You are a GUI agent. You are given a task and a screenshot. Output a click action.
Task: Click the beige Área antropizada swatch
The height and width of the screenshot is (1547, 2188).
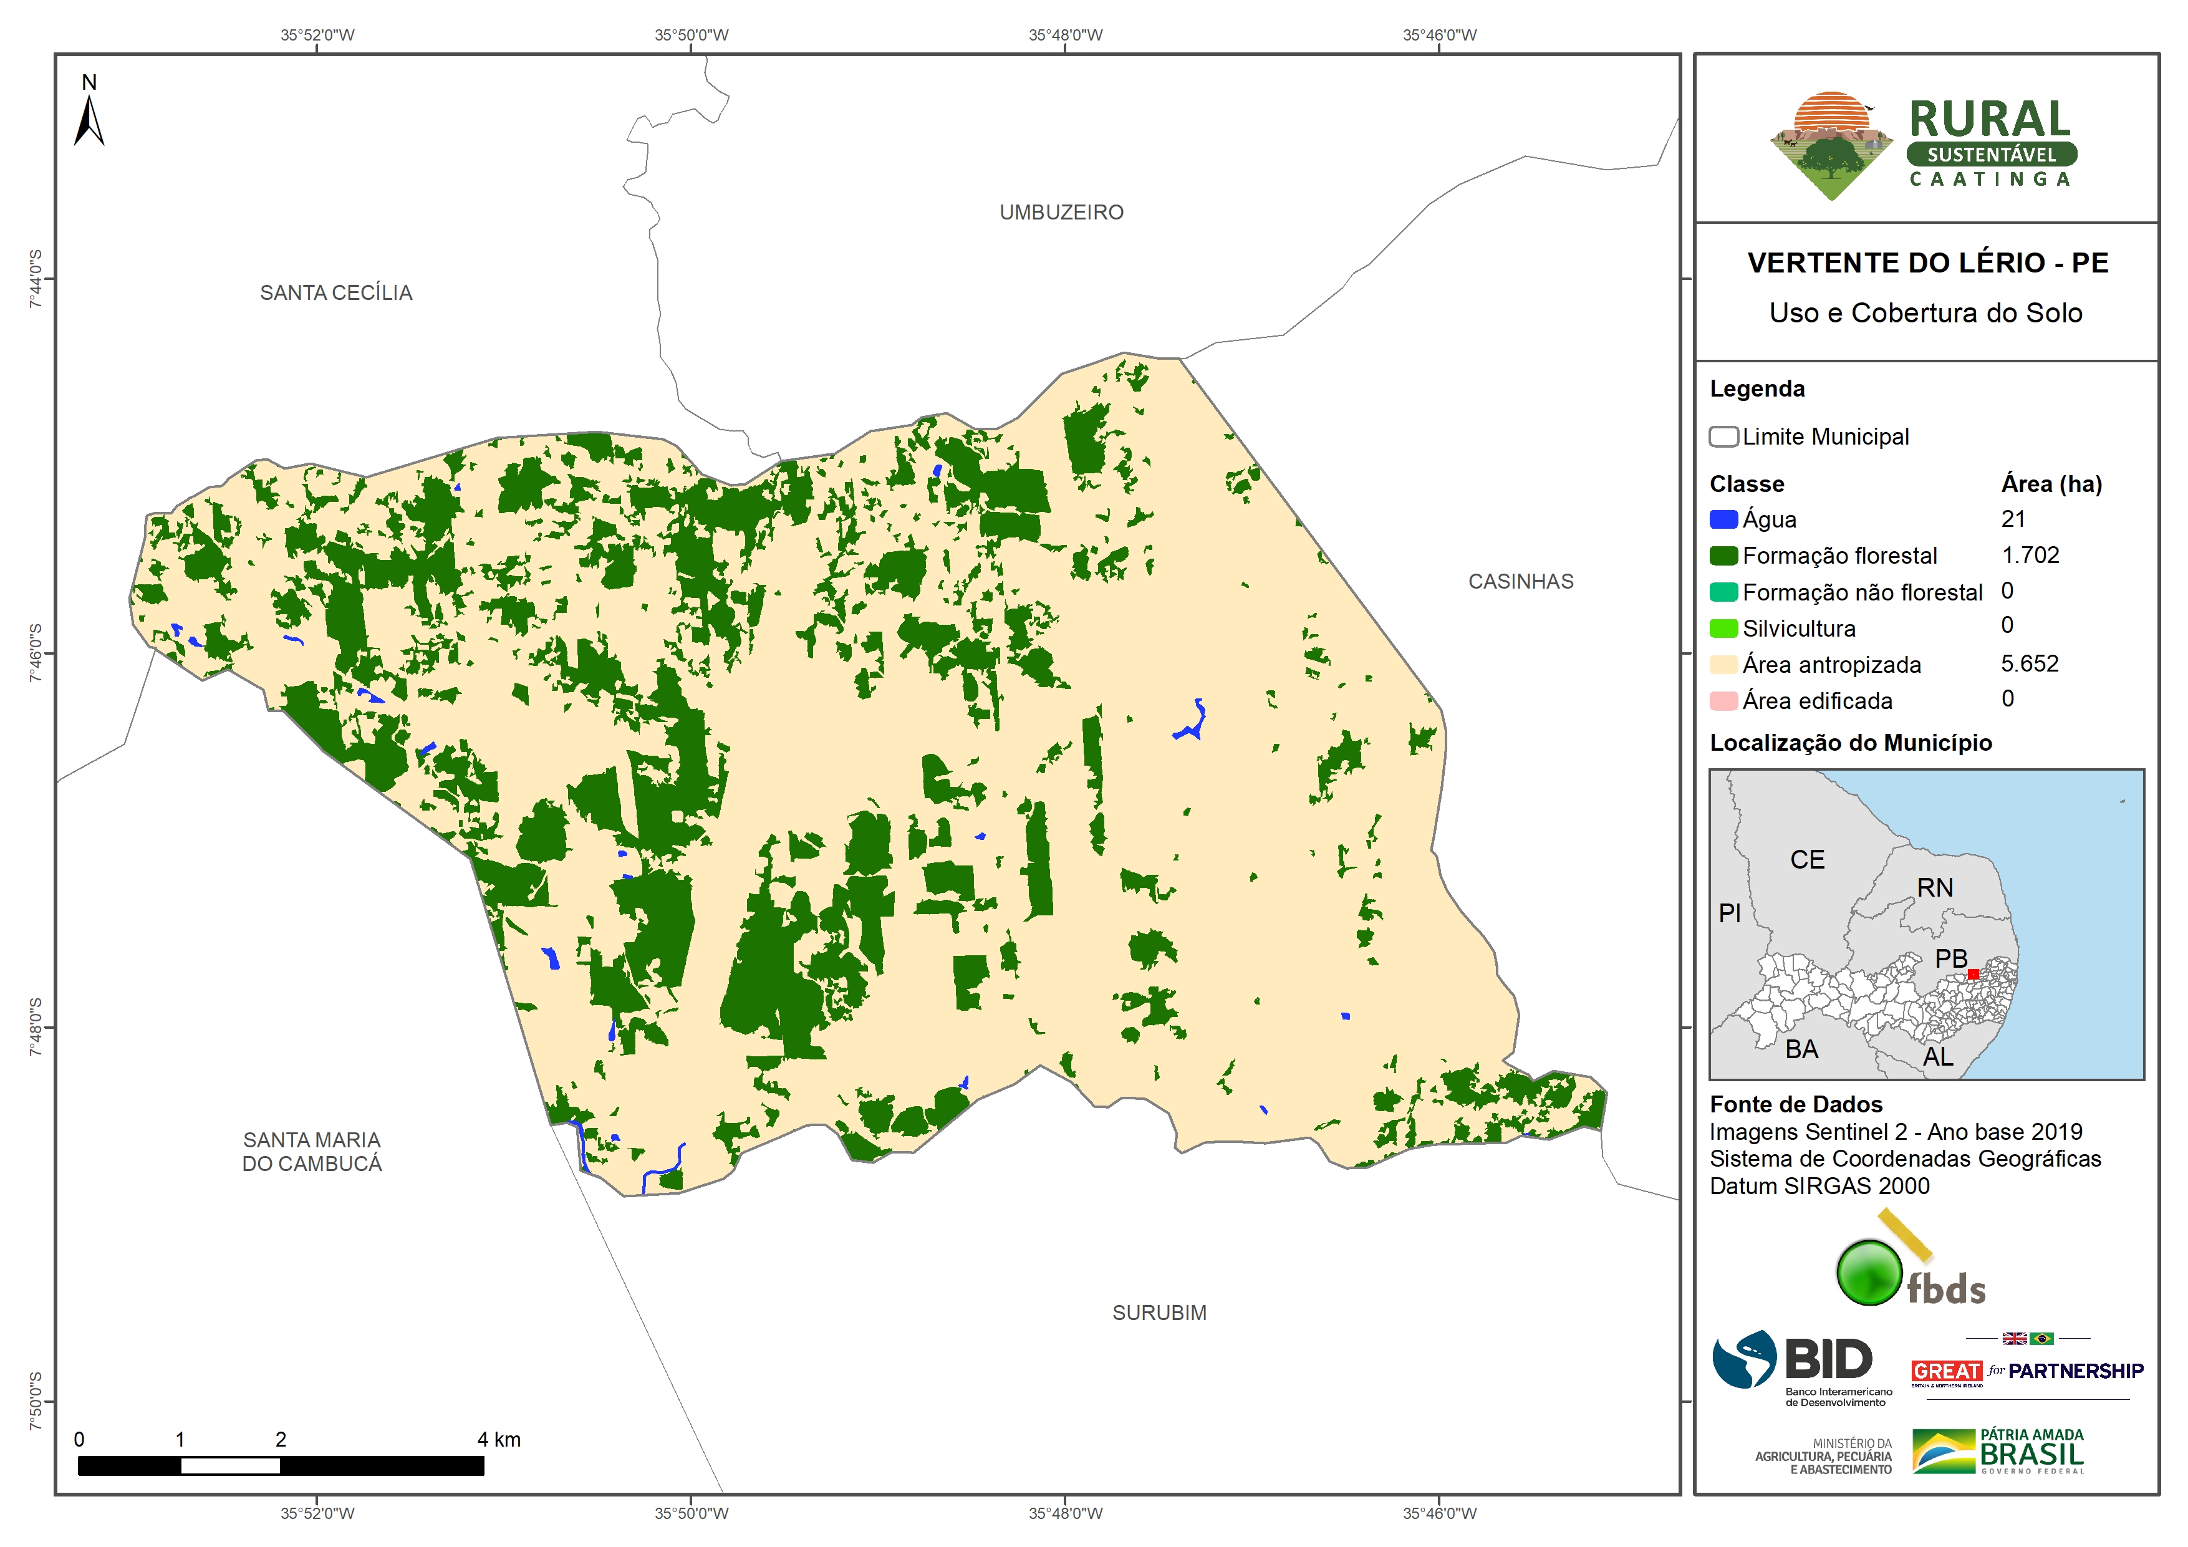(1723, 664)
